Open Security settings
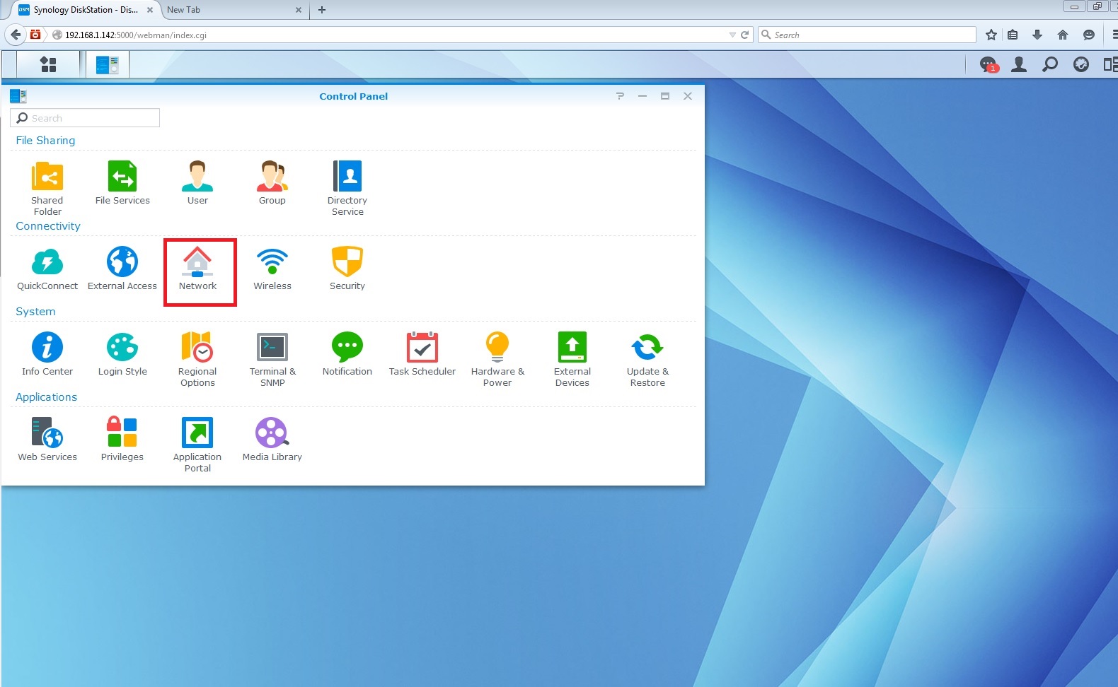The height and width of the screenshot is (687, 1118). point(347,269)
